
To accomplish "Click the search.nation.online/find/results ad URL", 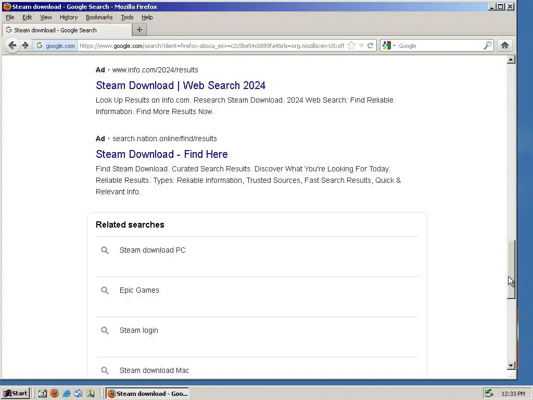I will (x=164, y=139).
